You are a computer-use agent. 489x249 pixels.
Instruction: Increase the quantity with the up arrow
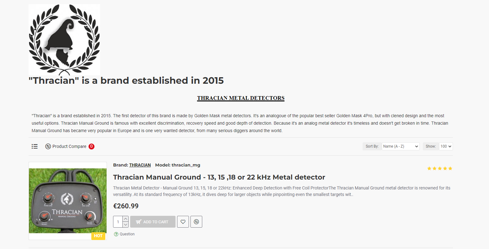126,219
